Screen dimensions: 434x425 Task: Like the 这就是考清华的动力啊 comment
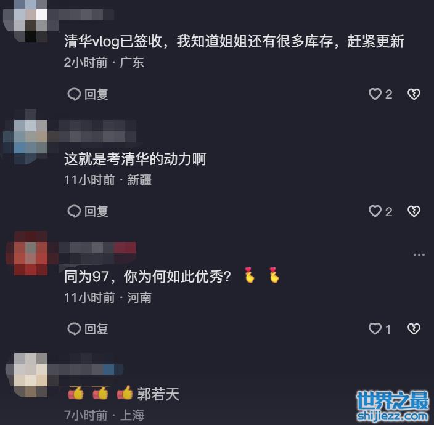tap(380, 211)
